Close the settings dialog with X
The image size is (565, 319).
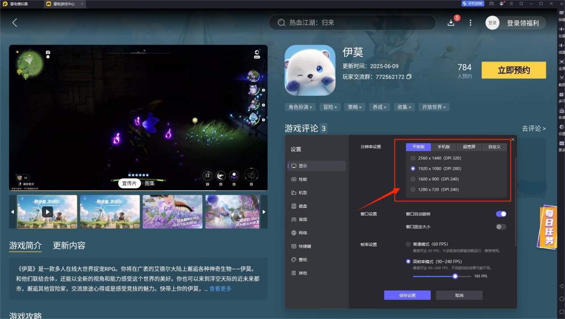[x=513, y=139]
